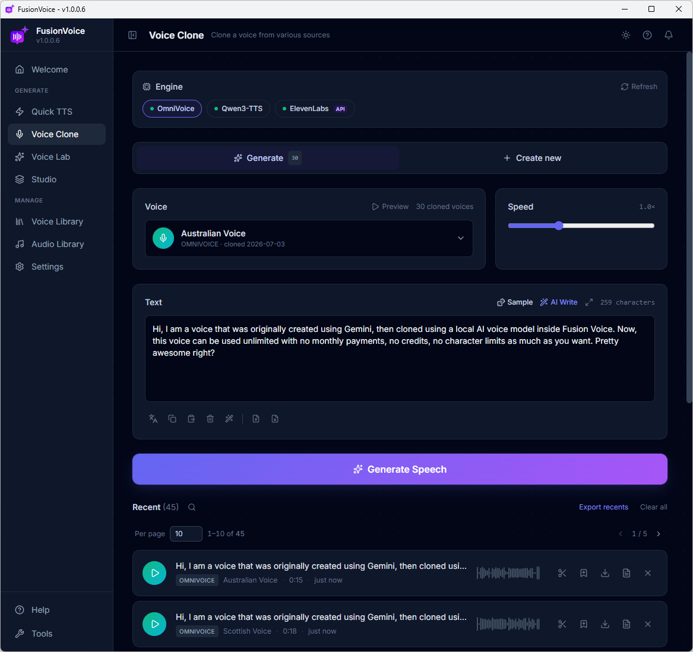Select the ElevenLabs API engine
The height and width of the screenshot is (652, 693).
pos(314,109)
